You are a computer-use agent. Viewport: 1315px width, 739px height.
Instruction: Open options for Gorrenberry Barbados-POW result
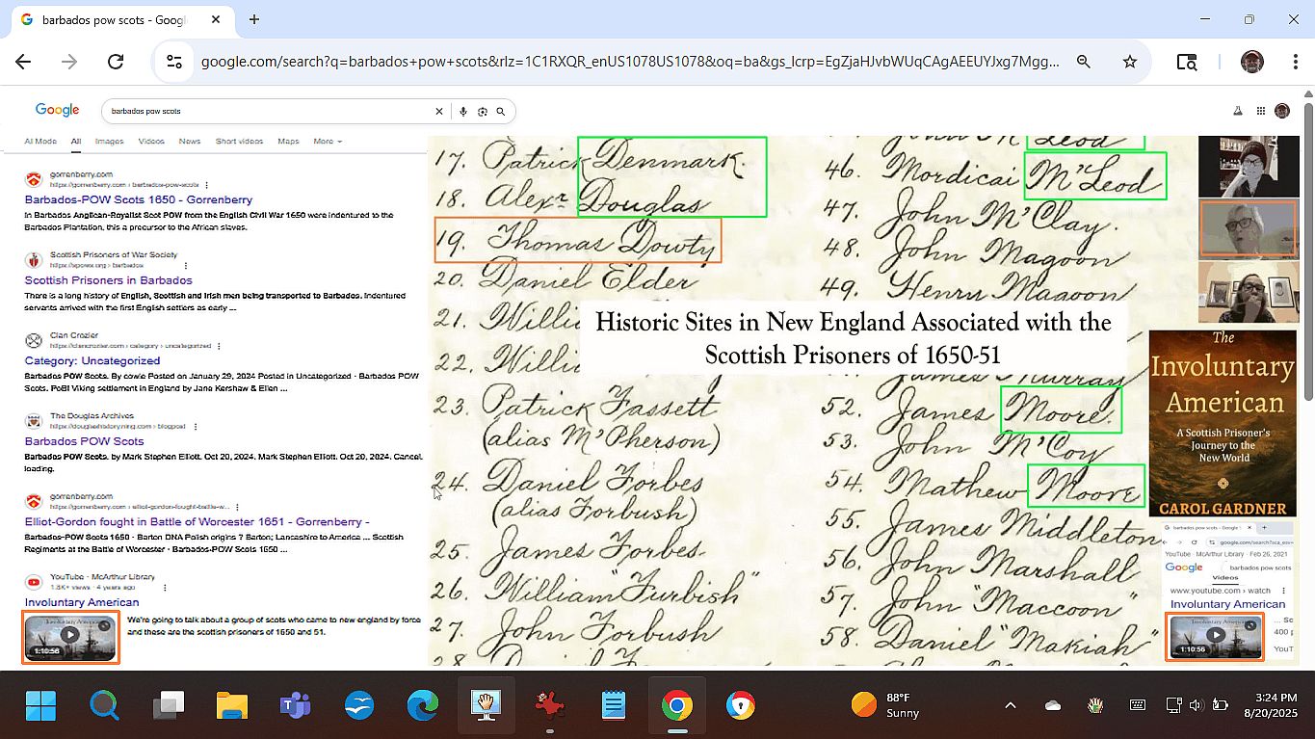pyautogui.click(x=206, y=184)
